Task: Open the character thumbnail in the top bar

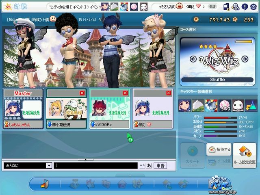Action: tap(105, 7)
